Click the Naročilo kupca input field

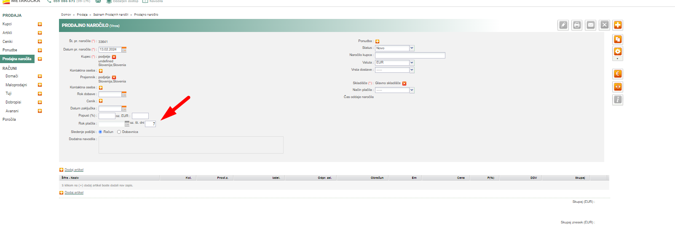[410, 56]
